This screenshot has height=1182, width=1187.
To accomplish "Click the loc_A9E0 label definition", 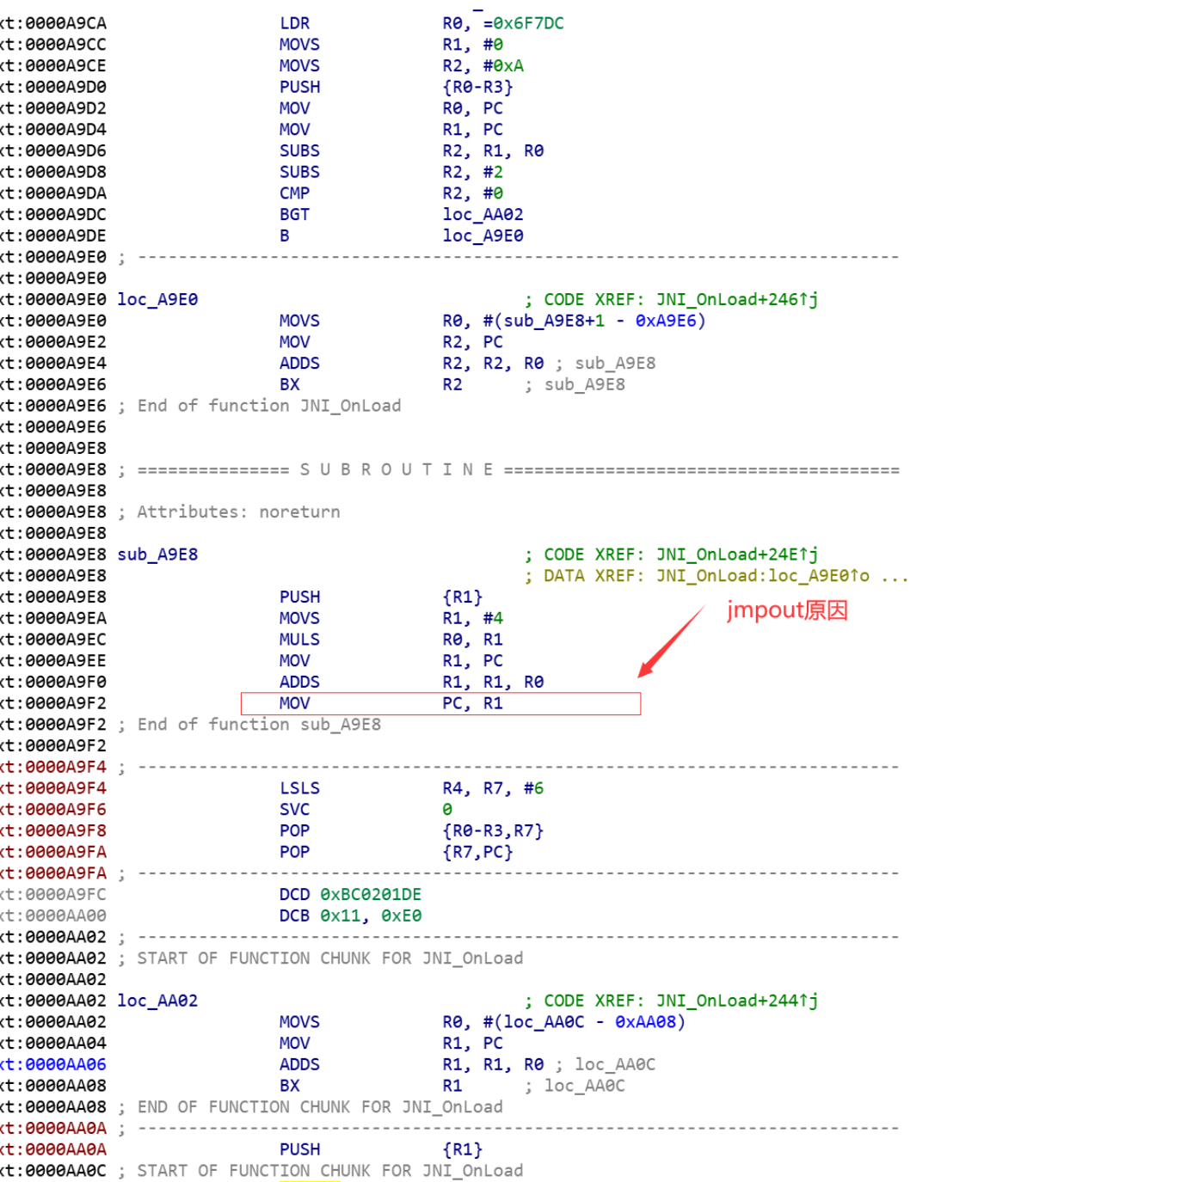I will pos(157,299).
